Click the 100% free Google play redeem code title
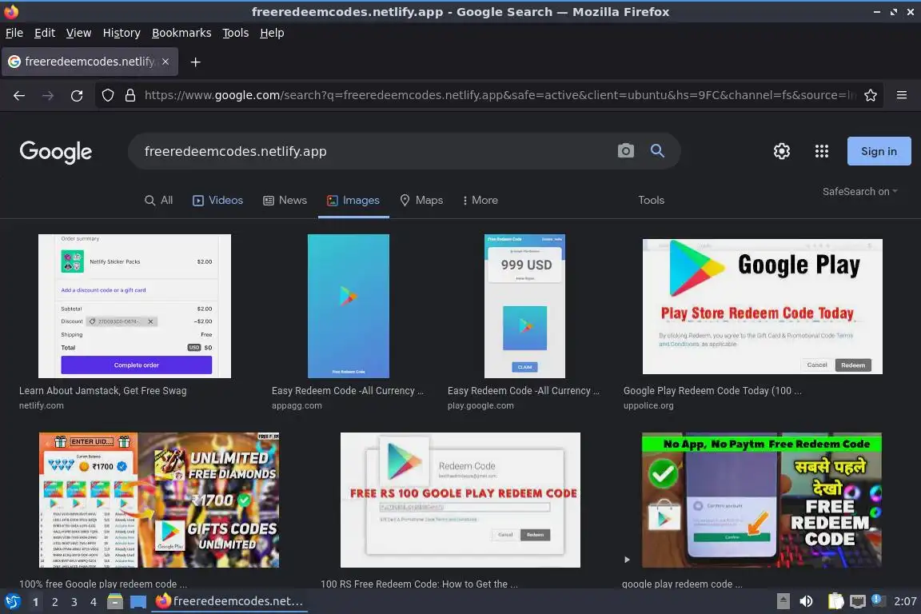921x614 pixels. 103,584
